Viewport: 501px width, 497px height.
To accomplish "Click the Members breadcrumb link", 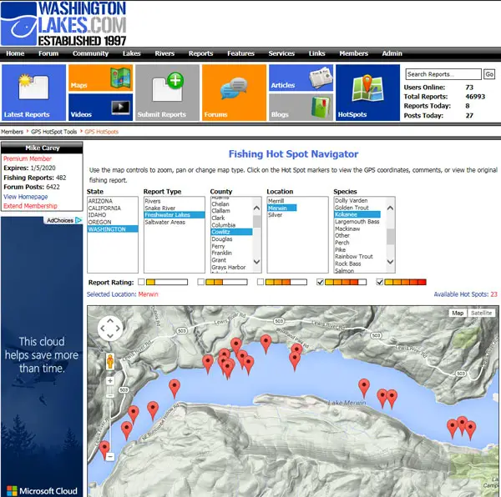I will pos(13,132).
